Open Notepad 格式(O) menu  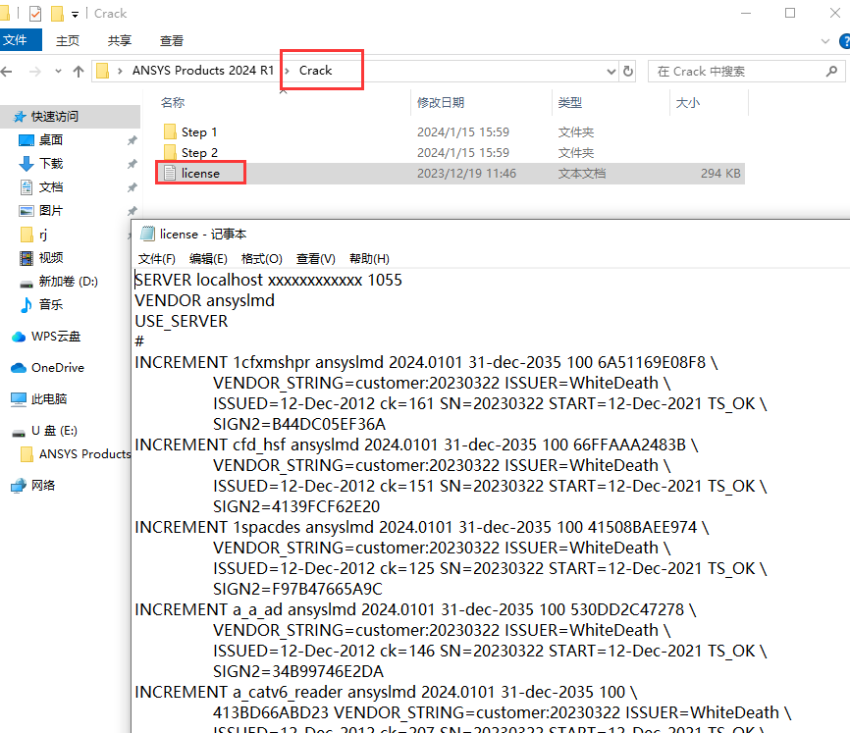262,259
